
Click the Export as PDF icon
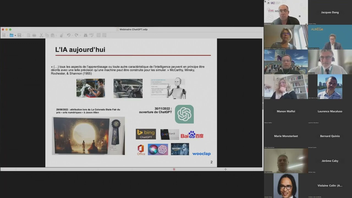point(28,35)
